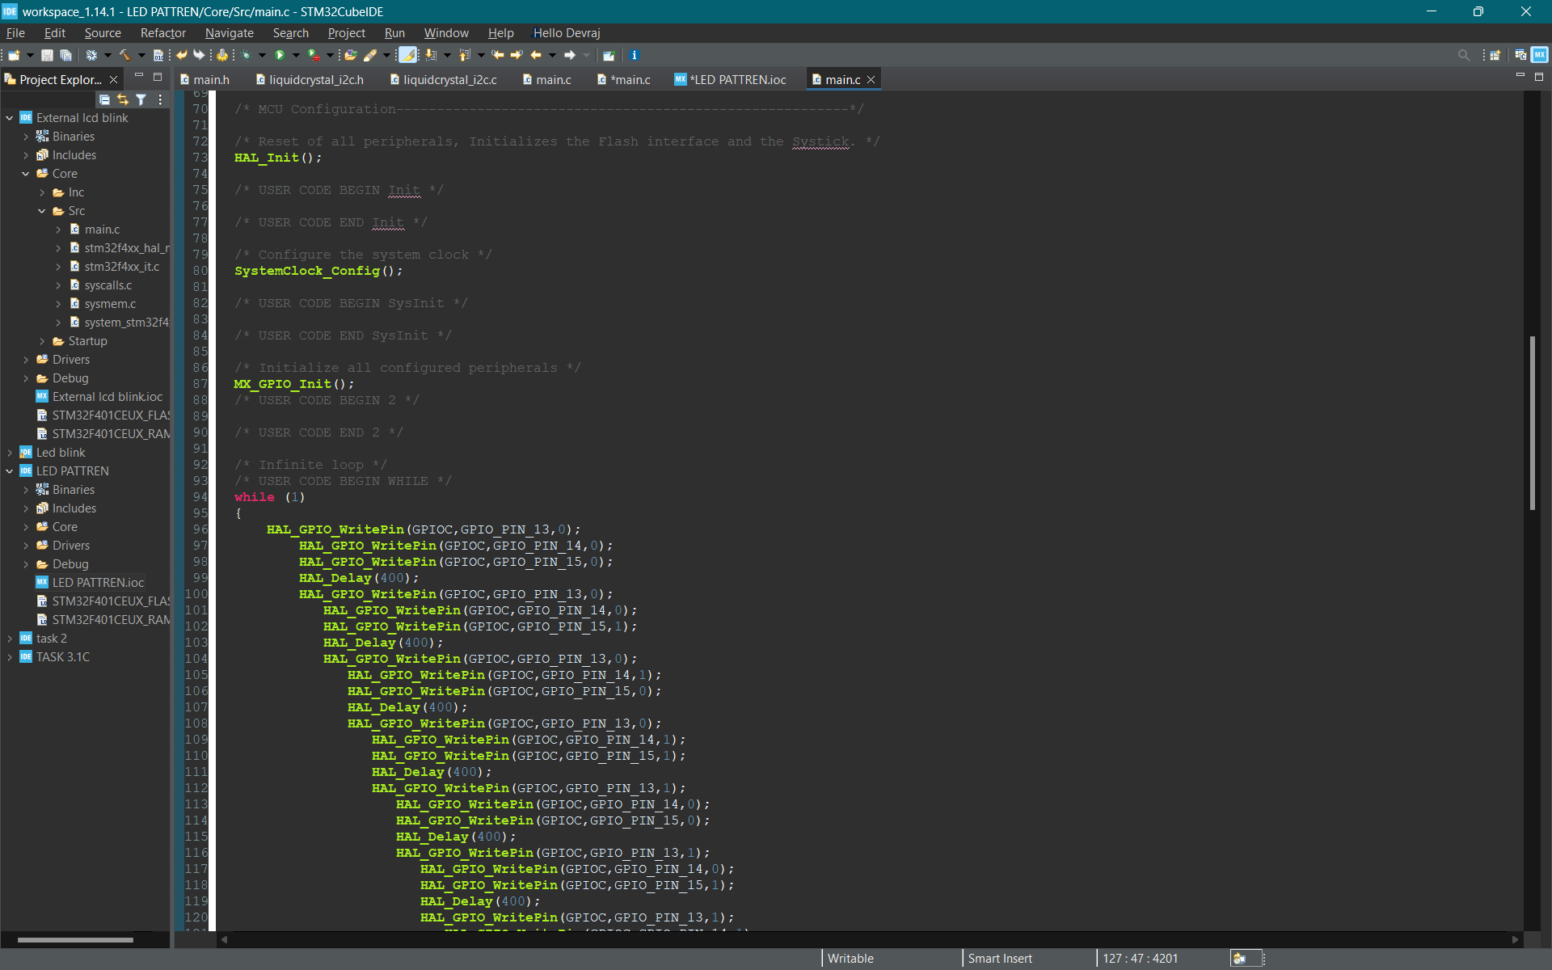Image resolution: width=1552 pixels, height=970 pixels.
Task: Expand the task 2 project
Action: [x=10, y=639]
